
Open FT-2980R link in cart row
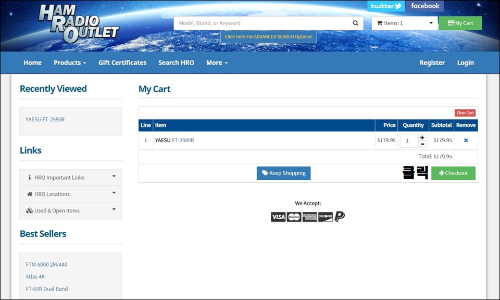pyautogui.click(x=183, y=140)
